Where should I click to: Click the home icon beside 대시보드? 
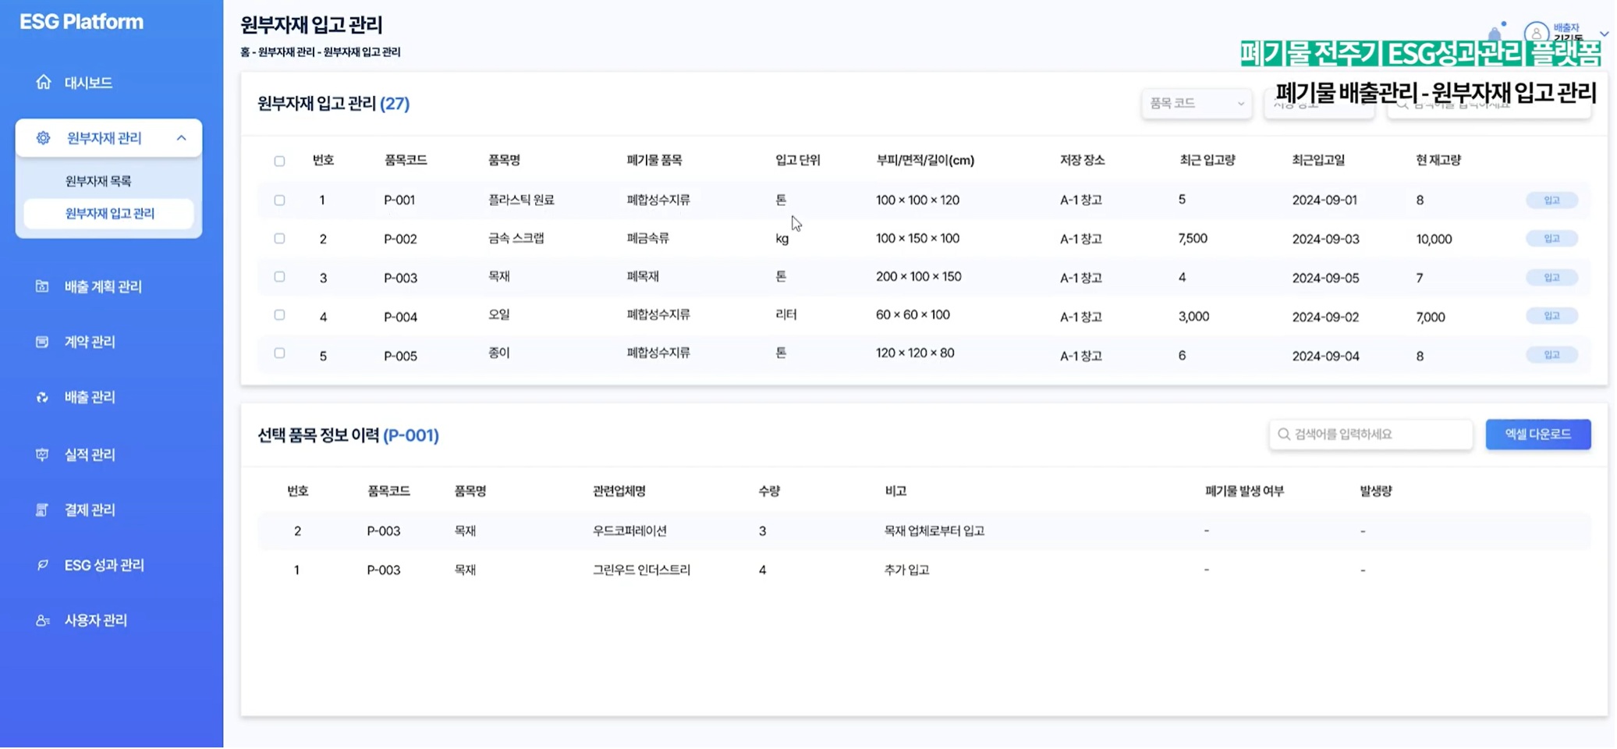tap(43, 82)
